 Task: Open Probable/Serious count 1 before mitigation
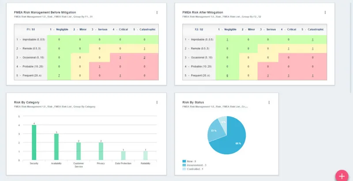(x=100, y=66)
